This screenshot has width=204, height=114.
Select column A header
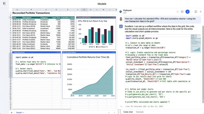pos(17,10)
